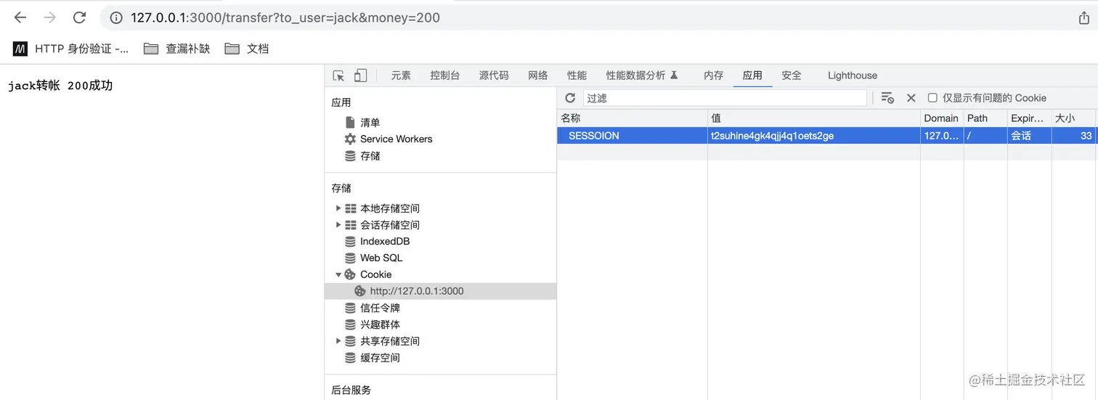Click the cookie size value 33
This screenshot has height=400, width=1098.
1086,136
